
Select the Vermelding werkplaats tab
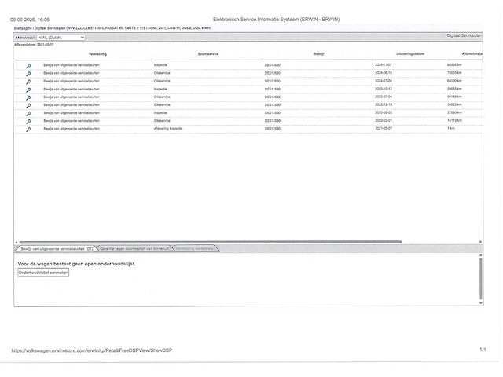click(193, 248)
